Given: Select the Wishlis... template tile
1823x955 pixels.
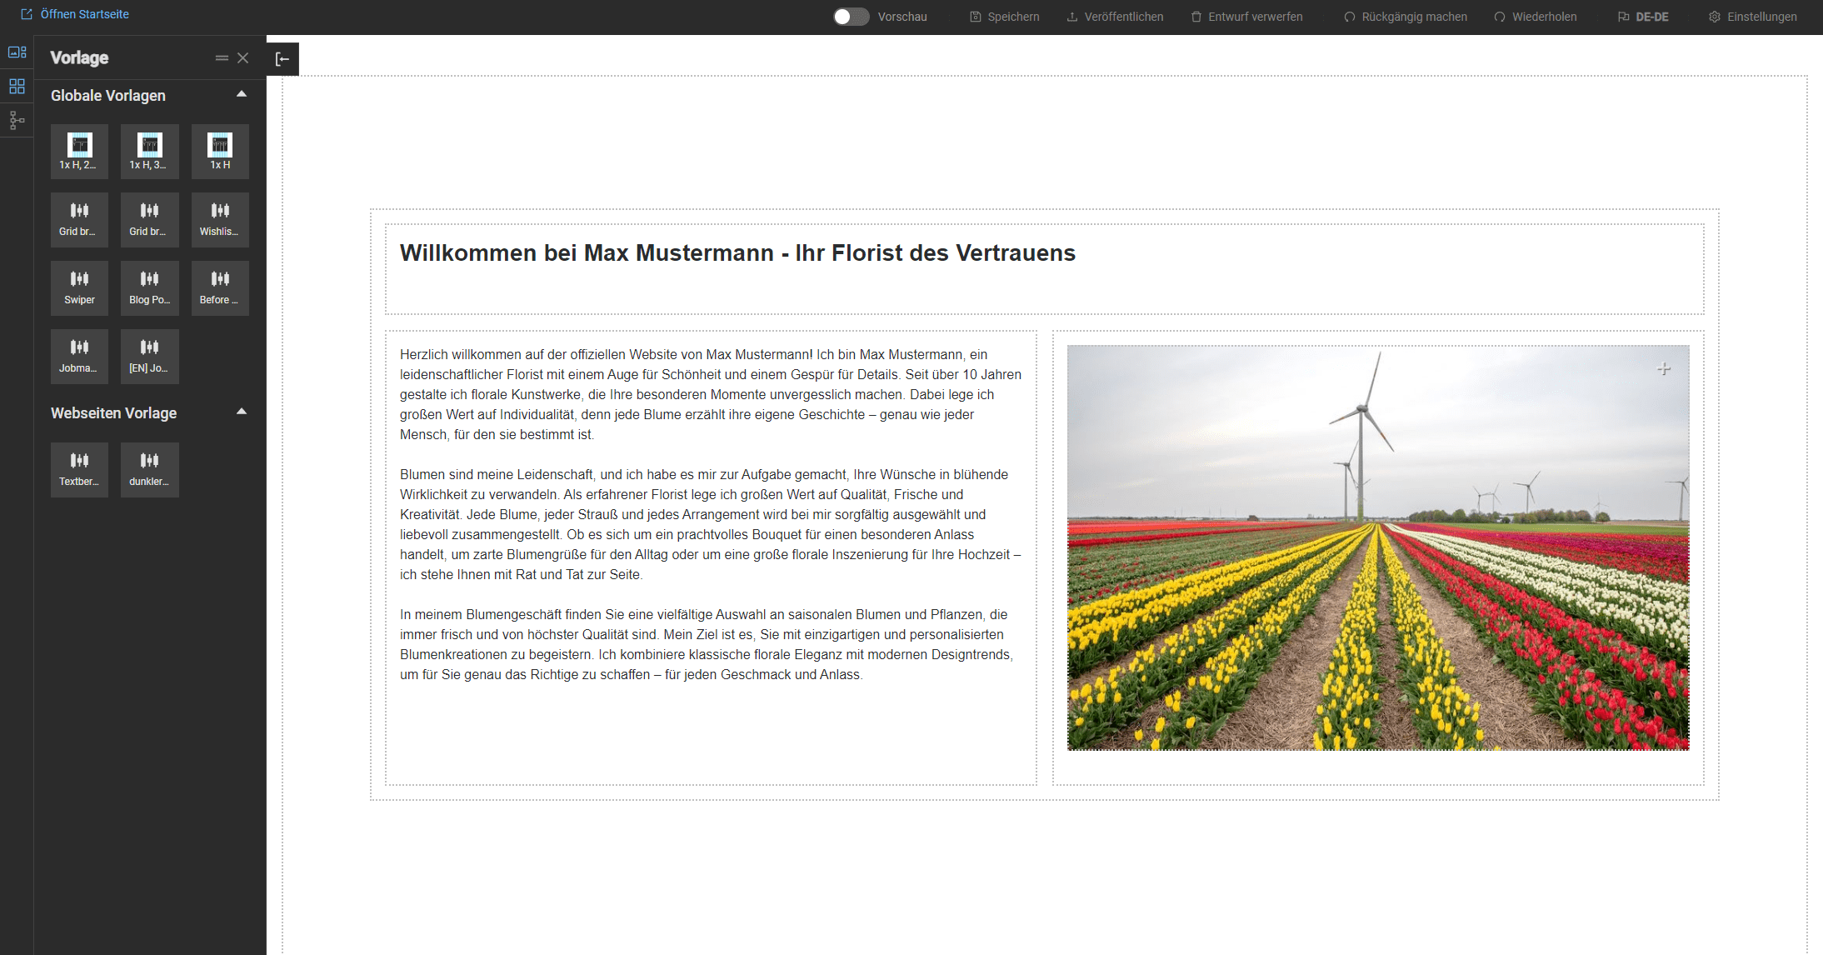Looking at the screenshot, I should point(220,219).
